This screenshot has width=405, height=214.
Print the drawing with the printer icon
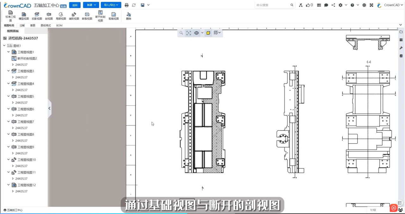coord(127,5)
